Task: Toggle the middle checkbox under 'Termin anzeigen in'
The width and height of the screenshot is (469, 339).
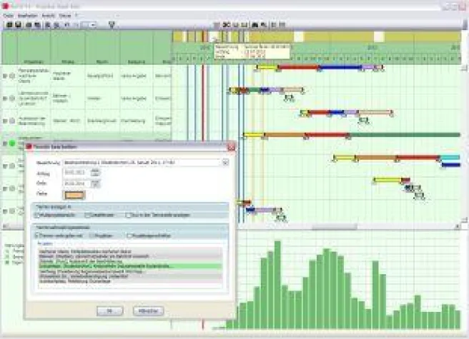Action: (87, 214)
